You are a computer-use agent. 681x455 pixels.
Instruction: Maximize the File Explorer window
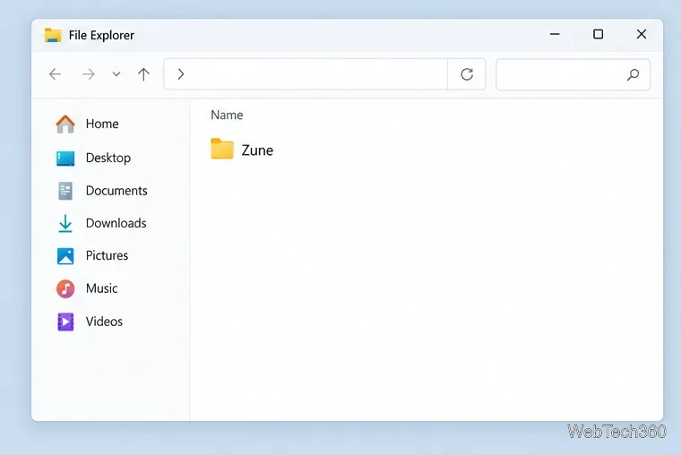(x=598, y=34)
